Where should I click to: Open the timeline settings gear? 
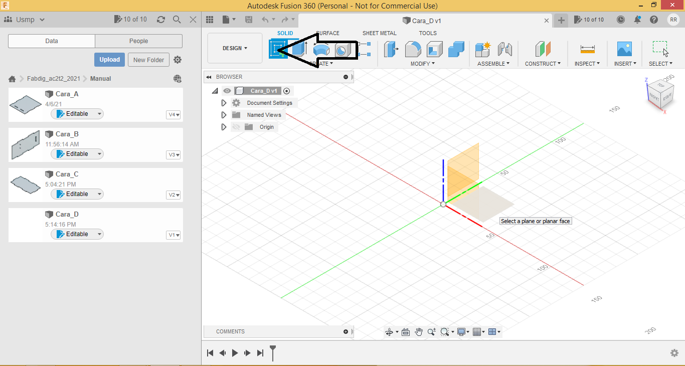(674, 353)
